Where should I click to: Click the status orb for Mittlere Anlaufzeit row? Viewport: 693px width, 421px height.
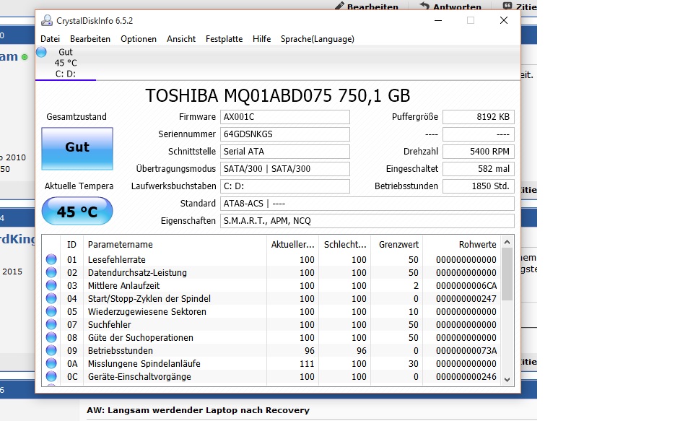click(51, 285)
